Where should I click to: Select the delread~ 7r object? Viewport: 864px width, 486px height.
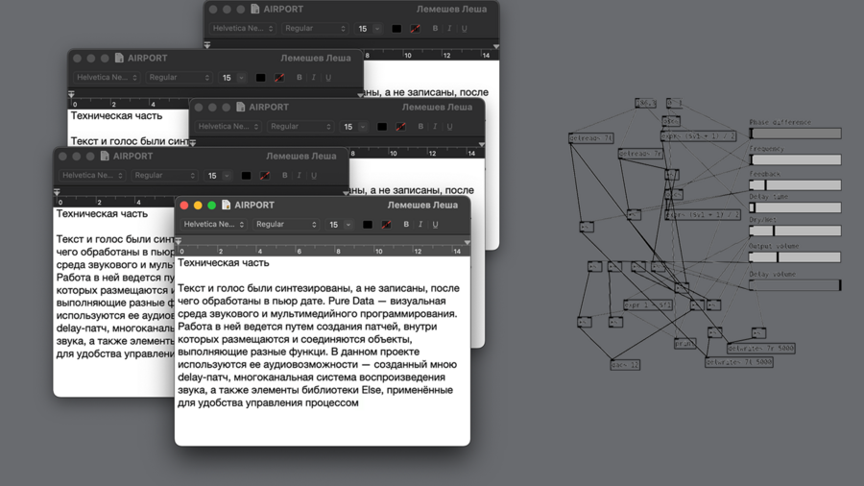(x=640, y=154)
